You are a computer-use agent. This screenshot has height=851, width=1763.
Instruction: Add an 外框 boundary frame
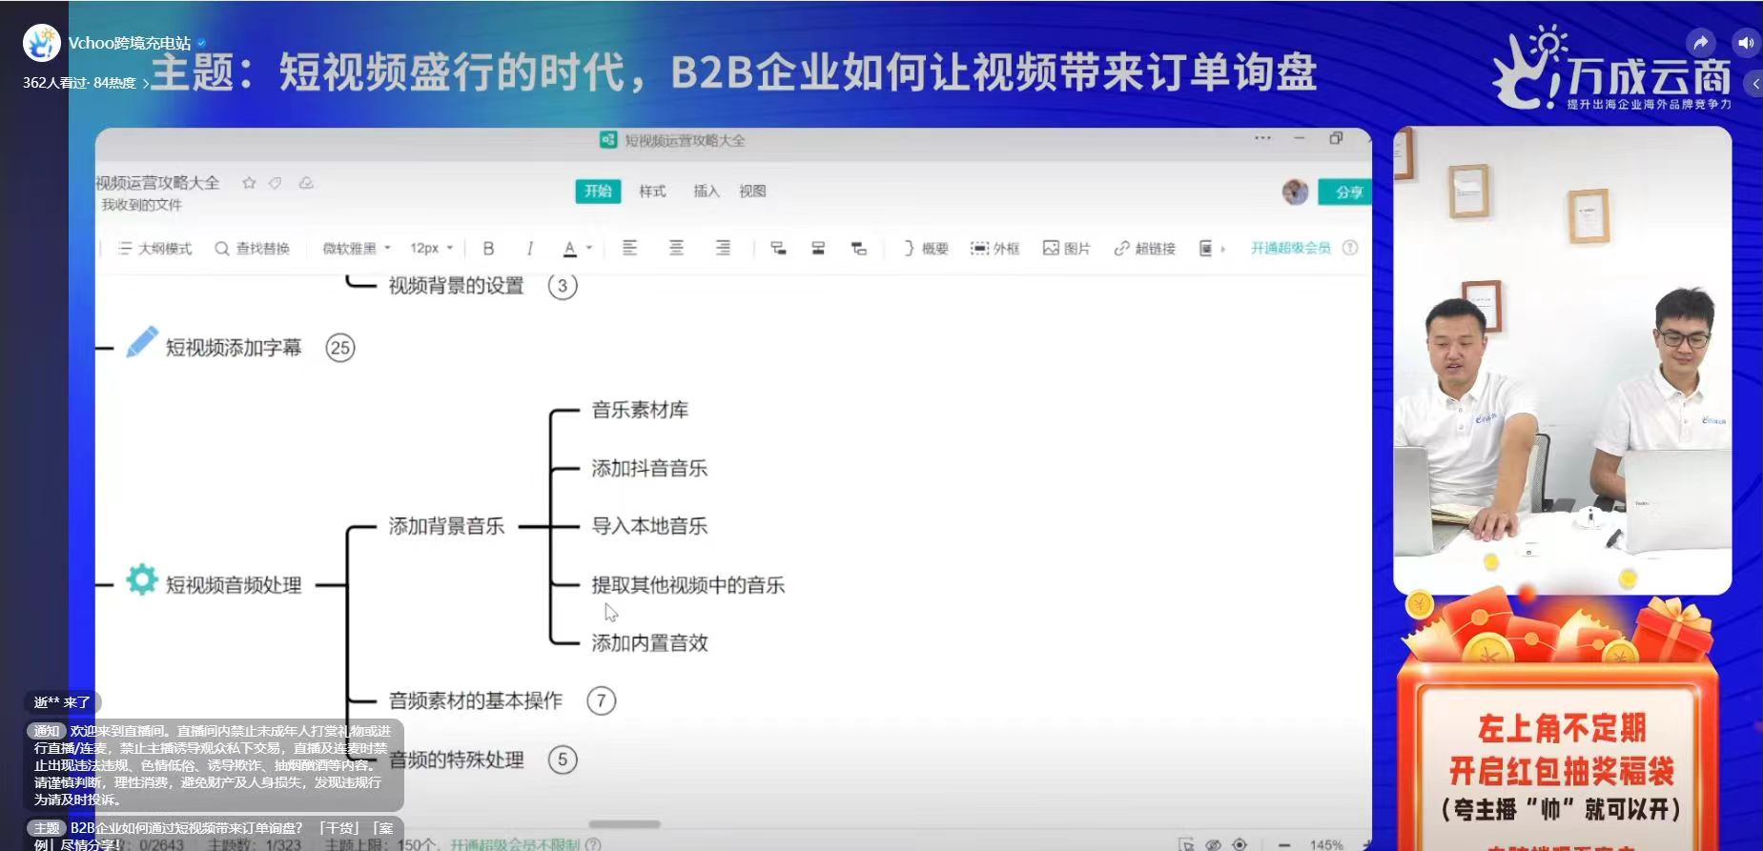995,249
